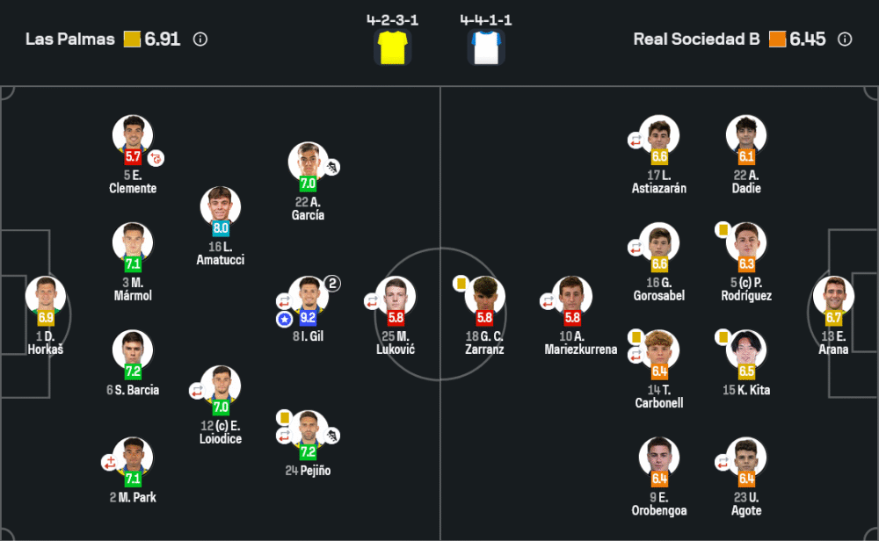Click the yellow card icon on G. C. Zarranz
This screenshot has width=879, height=541.
(459, 283)
